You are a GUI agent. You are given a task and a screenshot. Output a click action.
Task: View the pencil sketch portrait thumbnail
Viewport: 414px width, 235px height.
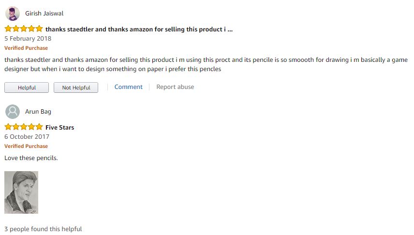point(21,192)
